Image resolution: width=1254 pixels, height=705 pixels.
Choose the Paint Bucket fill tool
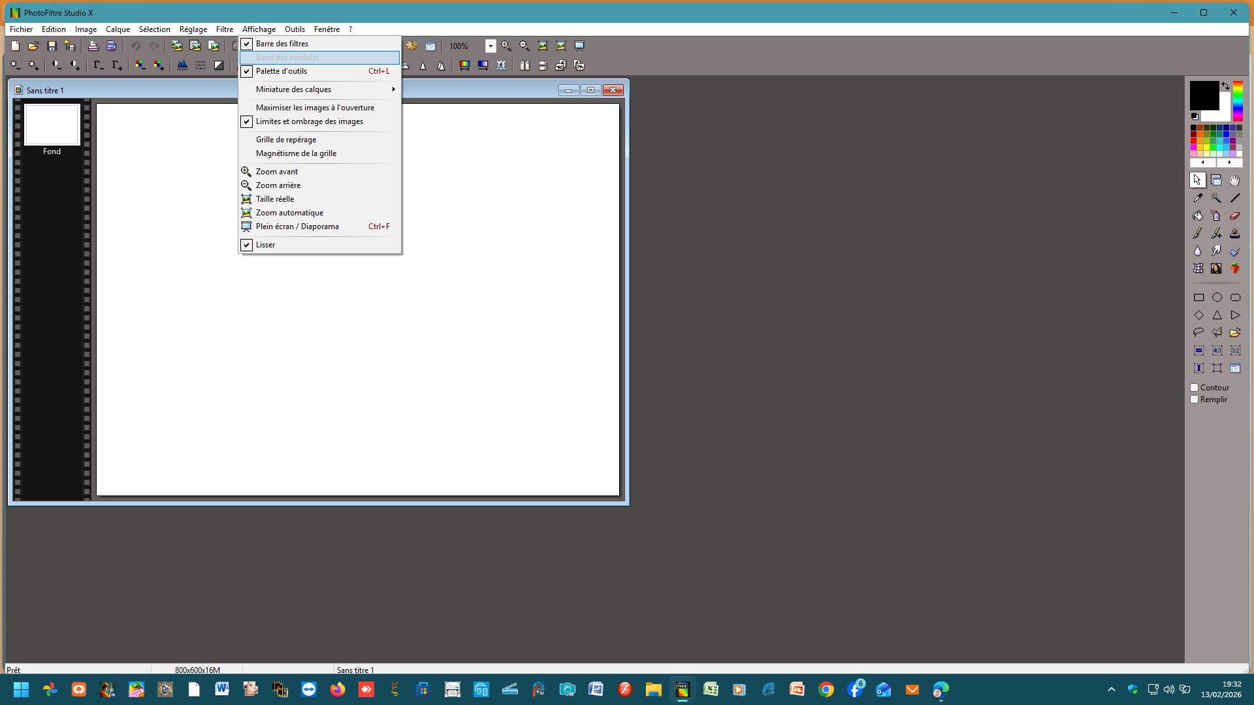pyautogui.click(x=1198, y=215)
